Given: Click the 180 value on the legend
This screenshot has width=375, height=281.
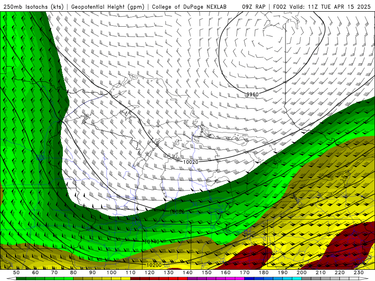Looking at the screenshot, I should 263,273.
